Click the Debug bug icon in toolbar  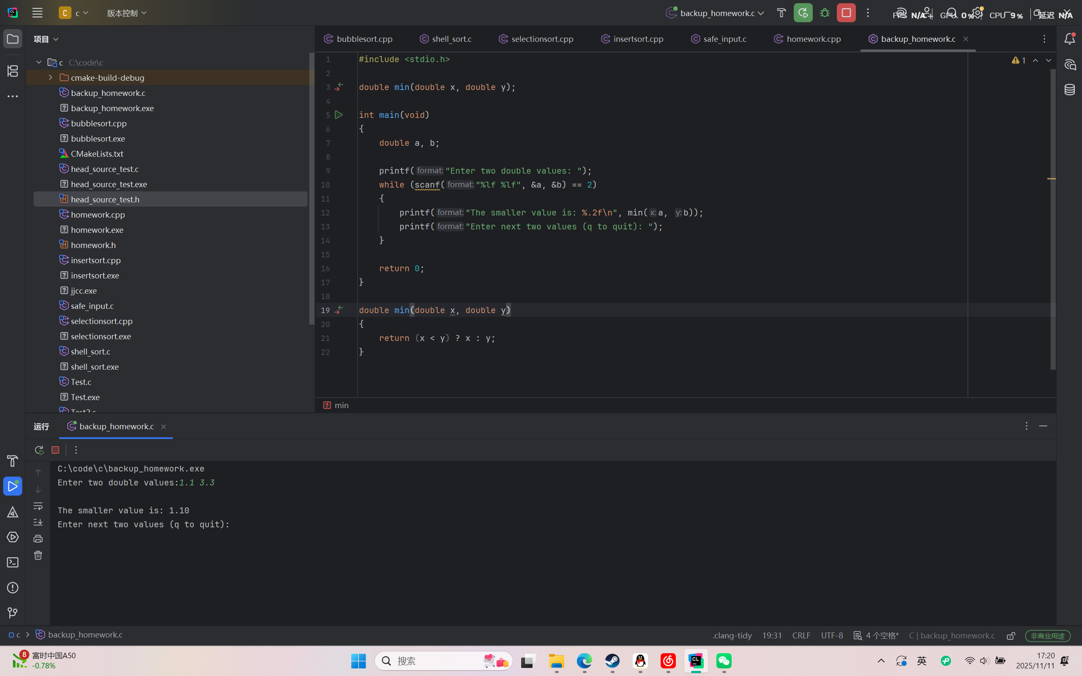point(825,13)
